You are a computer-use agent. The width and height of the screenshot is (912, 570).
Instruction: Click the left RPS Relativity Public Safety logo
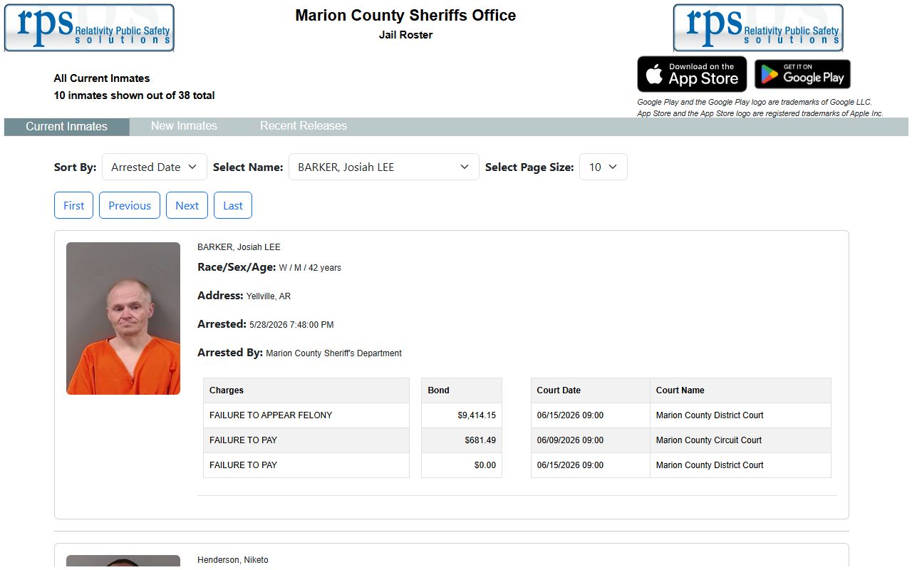click(x=89, y=28)
